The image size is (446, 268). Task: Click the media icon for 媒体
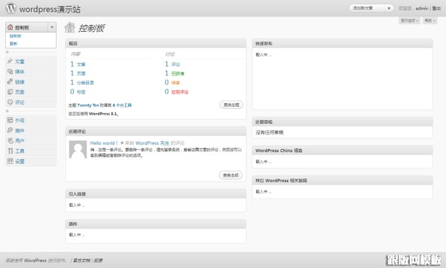click(x=10, y=71)
